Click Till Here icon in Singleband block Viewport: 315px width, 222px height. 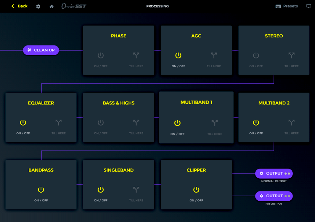[x=136, y=190]
